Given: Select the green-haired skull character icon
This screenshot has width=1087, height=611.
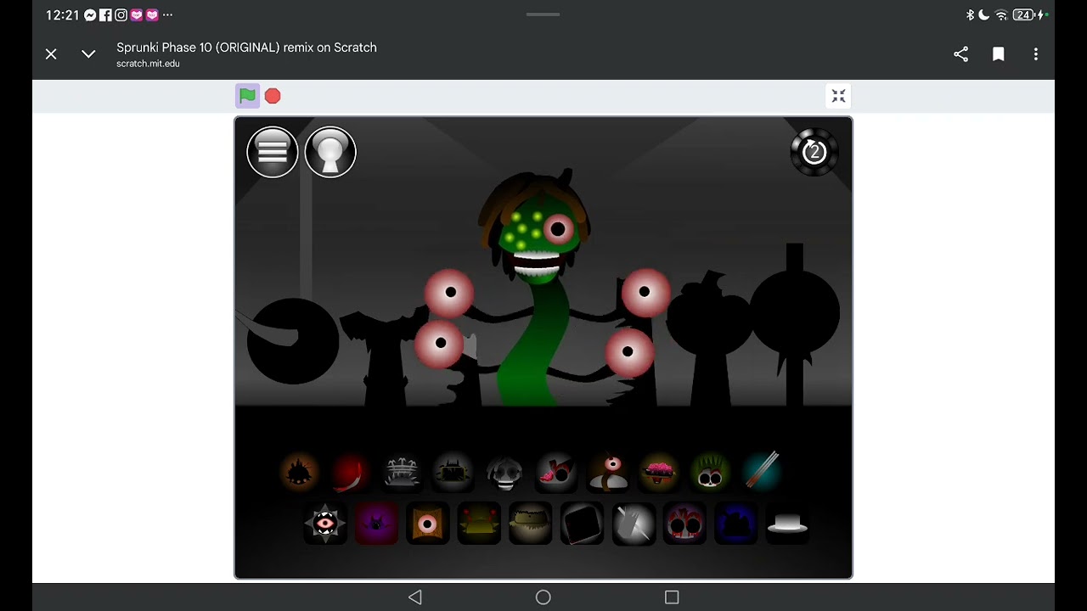Looking at the screenshot, I should click(x=710, y=472).
